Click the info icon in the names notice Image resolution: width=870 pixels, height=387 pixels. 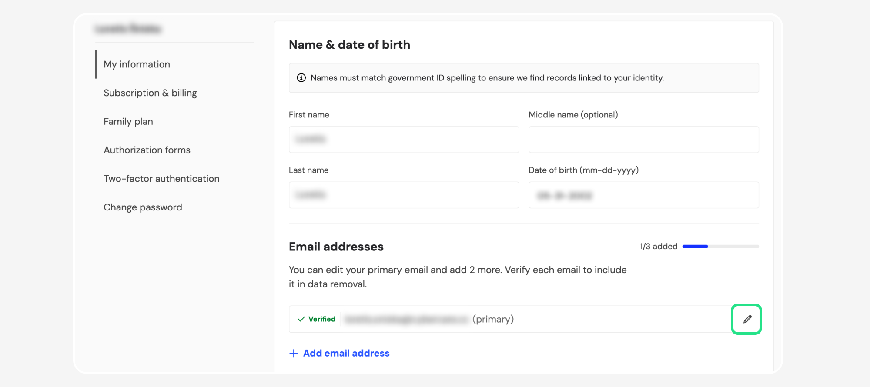click(301, 78)
